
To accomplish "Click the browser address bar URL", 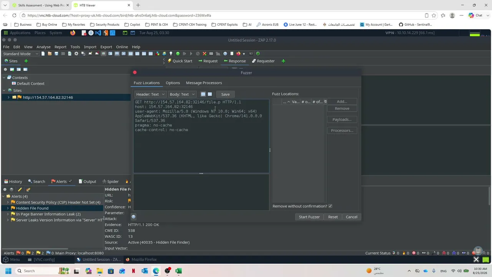I will click(119, 15).
